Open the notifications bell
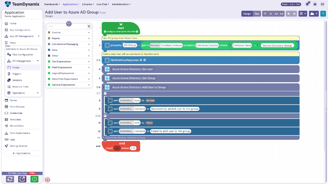 click(307, 4)
